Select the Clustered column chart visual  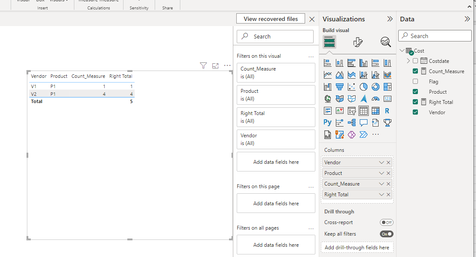click(x=363, y=63)
